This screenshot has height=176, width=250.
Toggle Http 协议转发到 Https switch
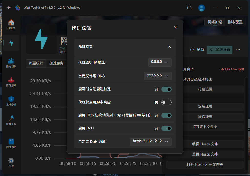click(166, 115)
